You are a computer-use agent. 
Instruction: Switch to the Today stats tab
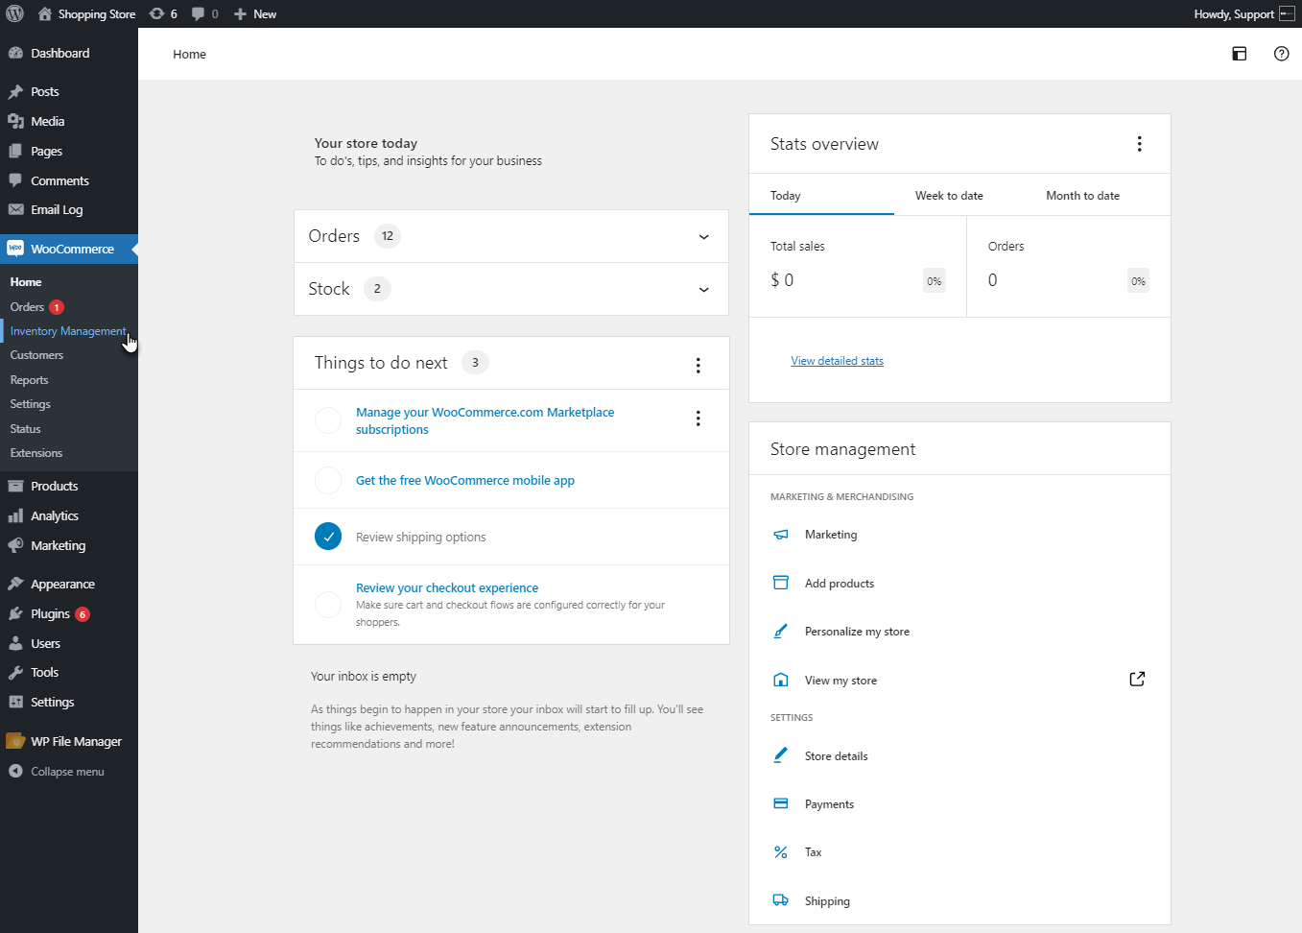pos(821,195)
